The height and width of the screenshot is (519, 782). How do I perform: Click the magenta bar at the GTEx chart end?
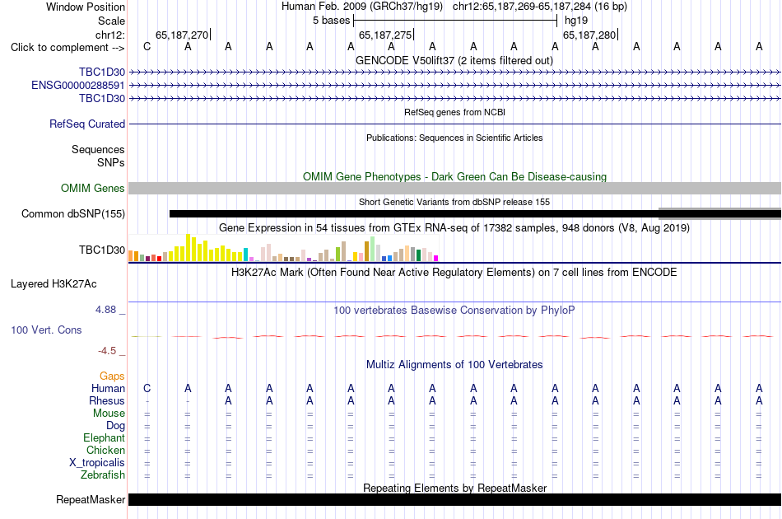point(435,259)
